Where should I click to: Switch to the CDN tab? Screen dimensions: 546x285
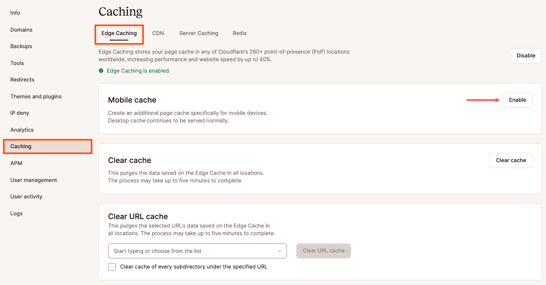tap(158, 33)
